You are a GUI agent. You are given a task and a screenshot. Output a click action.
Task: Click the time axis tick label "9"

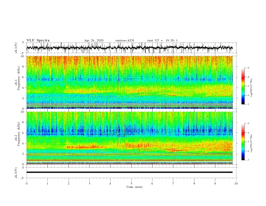[x=215, y=183]
